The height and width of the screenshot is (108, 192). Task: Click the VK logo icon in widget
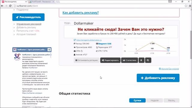tap(49, 49)
